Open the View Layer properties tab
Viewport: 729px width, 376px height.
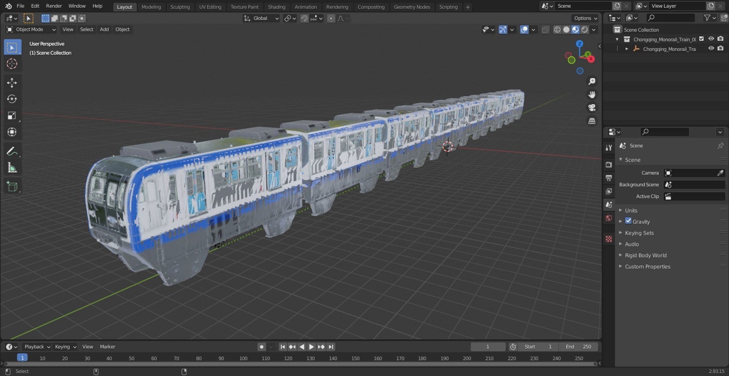[x=609, y=191]
